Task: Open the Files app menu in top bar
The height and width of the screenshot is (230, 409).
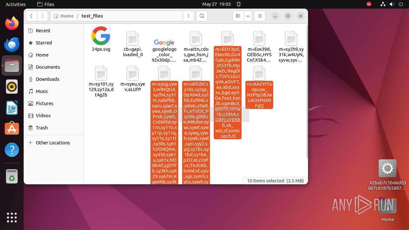Action: (x=46, y=4)
